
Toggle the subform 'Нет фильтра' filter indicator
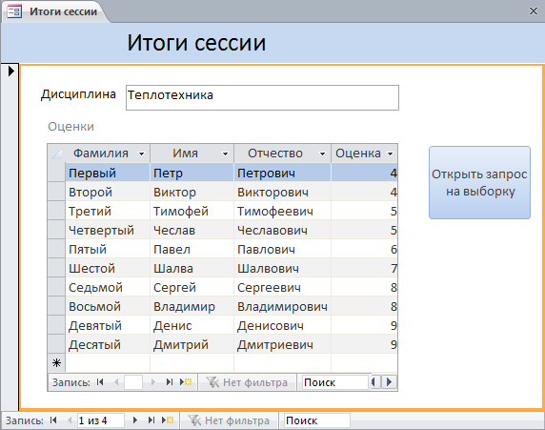click(247, 382)
